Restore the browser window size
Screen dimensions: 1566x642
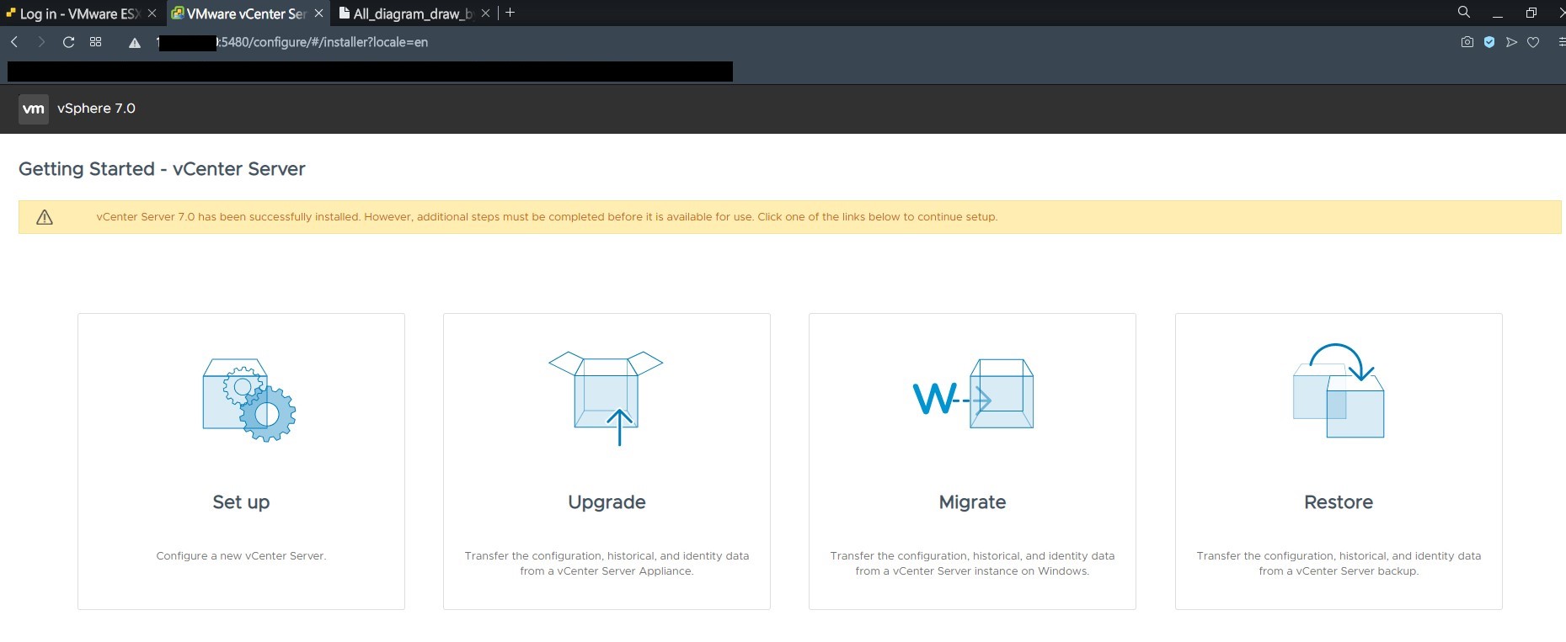click(1531, 13)
